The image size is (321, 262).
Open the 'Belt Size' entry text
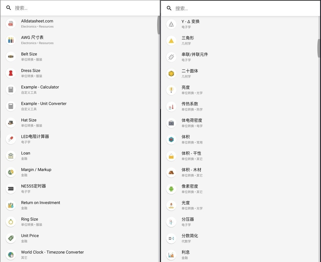[x=29, y=54]
